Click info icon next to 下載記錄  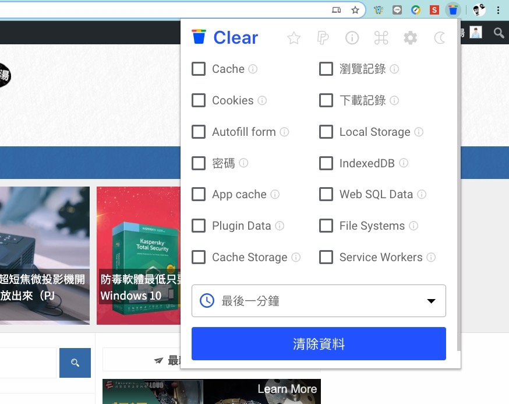point(394,100)
